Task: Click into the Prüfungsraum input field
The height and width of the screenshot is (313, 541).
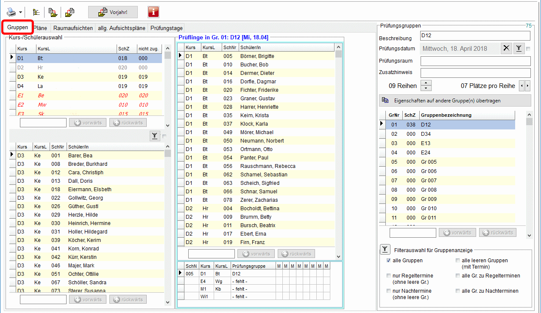Action: pyautogui.click(x=475, y=61)
